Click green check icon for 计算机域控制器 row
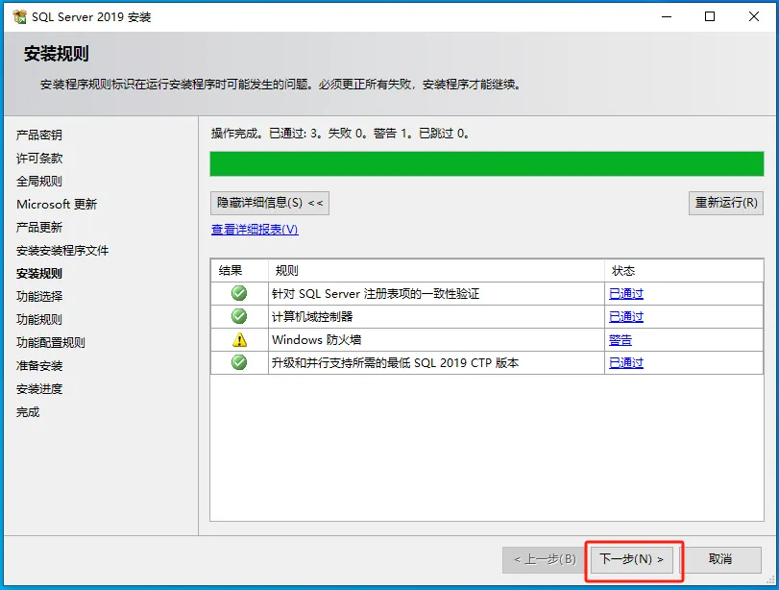This screenshot has width=779, height=590. tap(239, 316)
